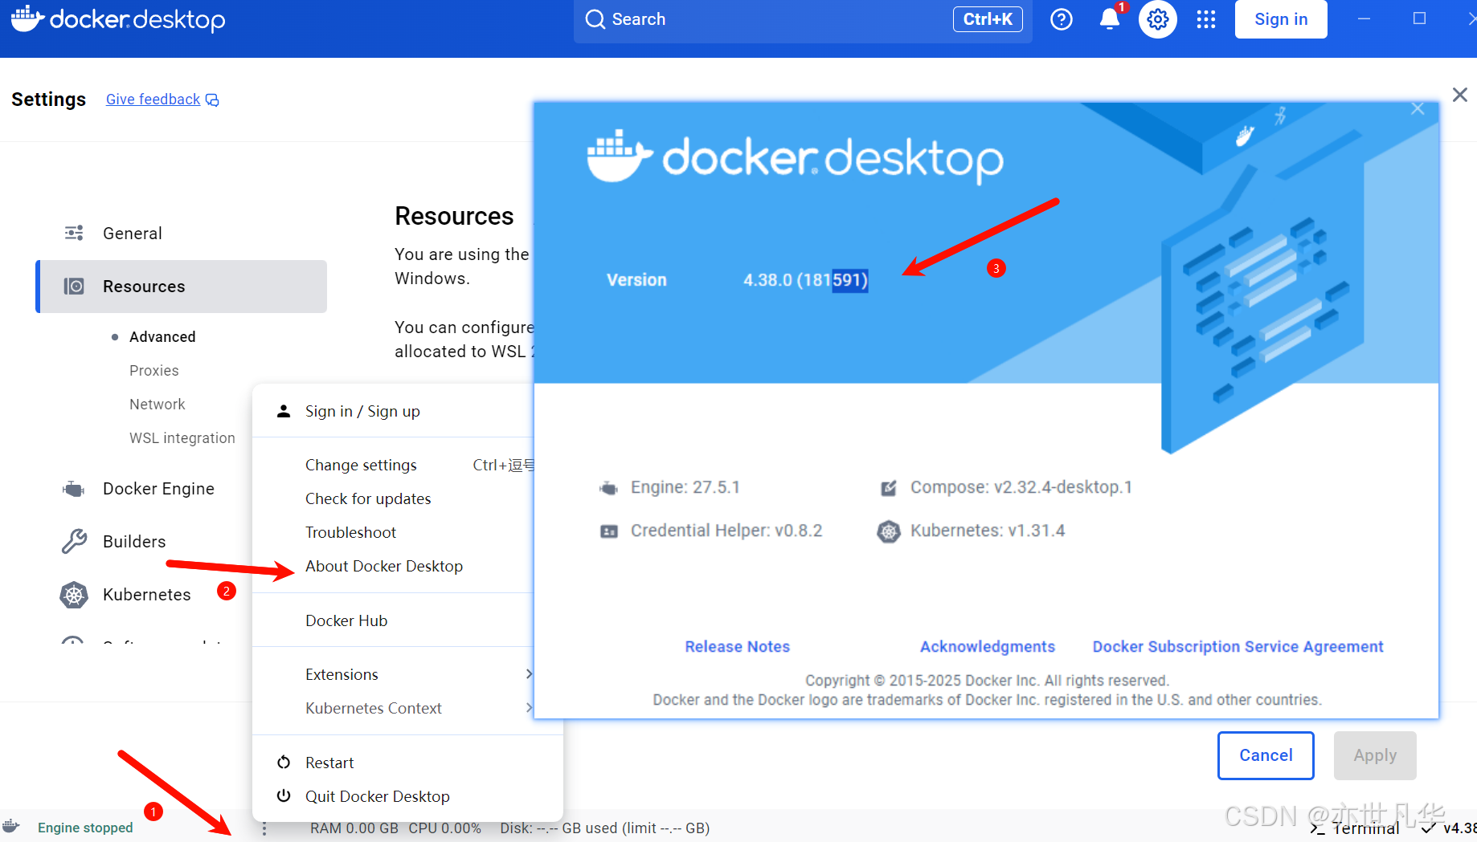Click the Quit power icon
Viewport: 1477px width, 842px height.
[284, 796]
